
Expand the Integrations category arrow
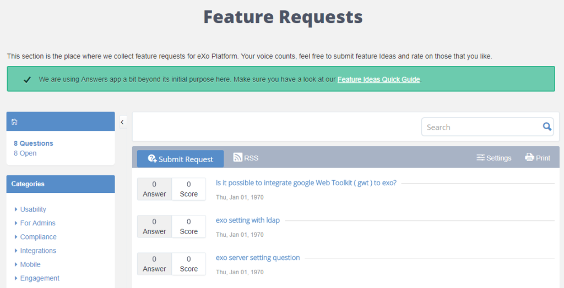(16, 250)
